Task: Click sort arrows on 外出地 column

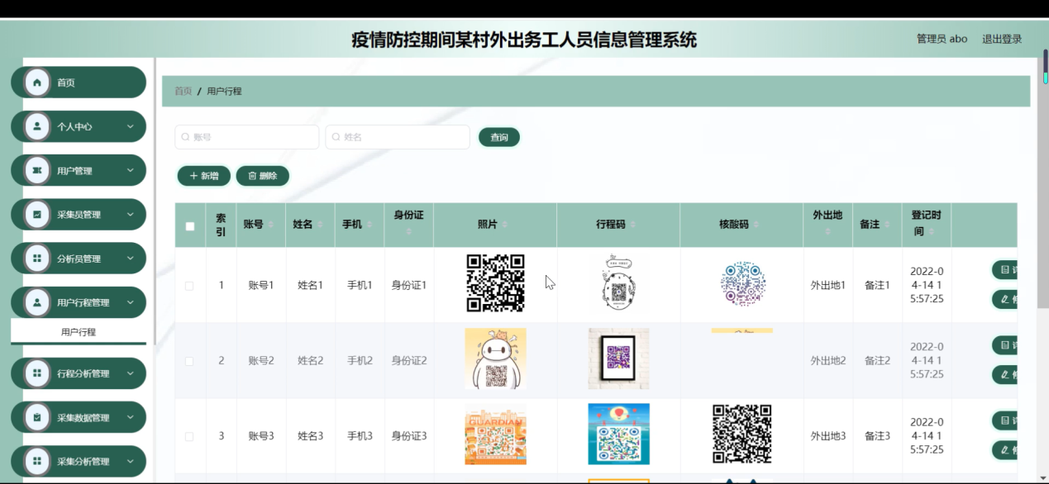Action: tap(827, 232)
